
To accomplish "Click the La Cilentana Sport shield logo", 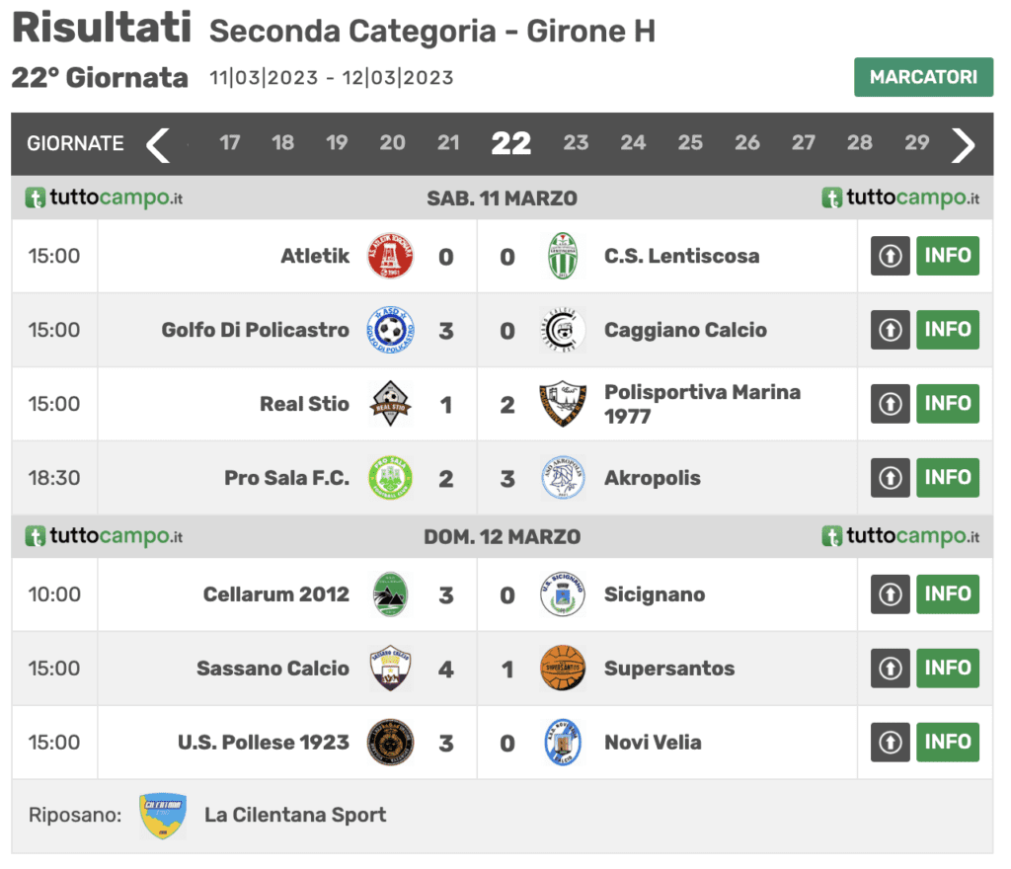I will click(x=163, y=816).
